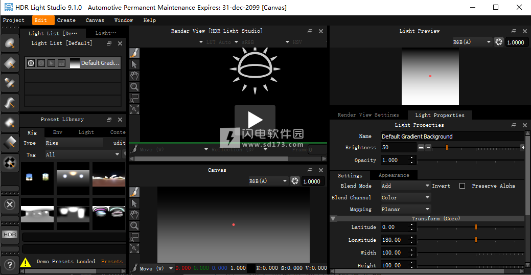Image resolution: width=531 pixels, height=275 pixels.
Task: Collapse the Transform (Core) section
Action: 333,219
